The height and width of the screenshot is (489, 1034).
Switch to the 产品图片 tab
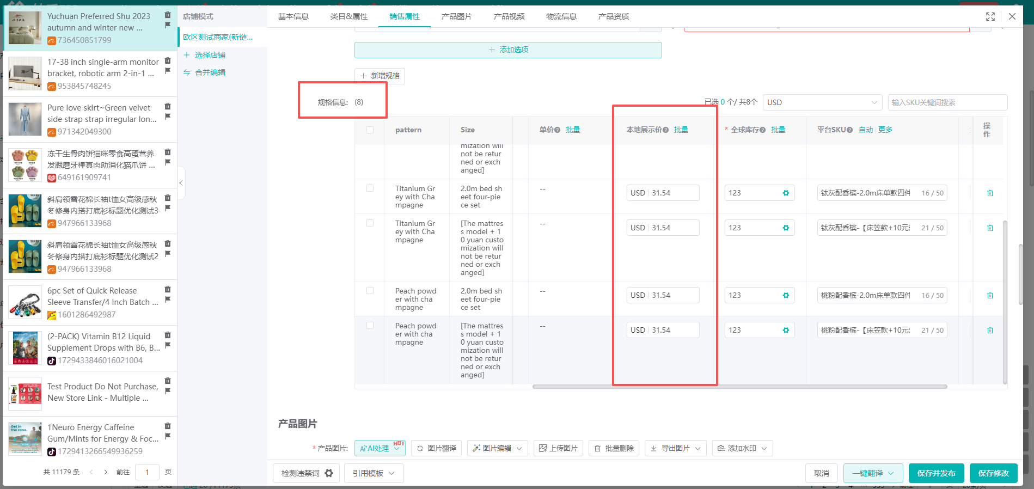457,16
